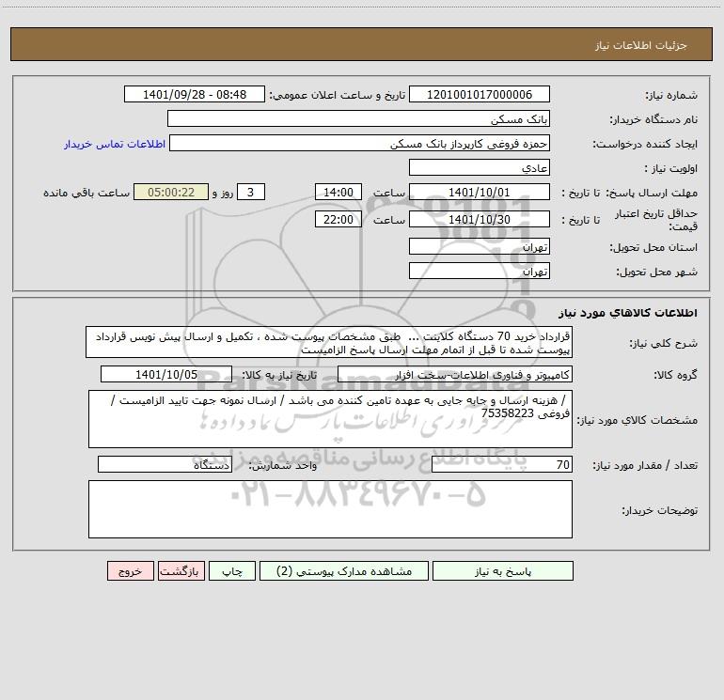
Task: Click the تعداد / مقدار مورد نیاز label
Action: click(645, 466)
